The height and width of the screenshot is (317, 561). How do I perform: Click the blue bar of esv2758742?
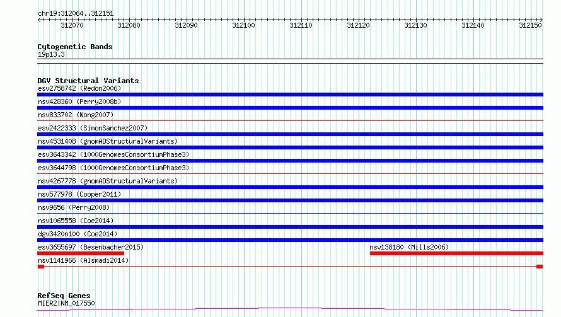290,95
